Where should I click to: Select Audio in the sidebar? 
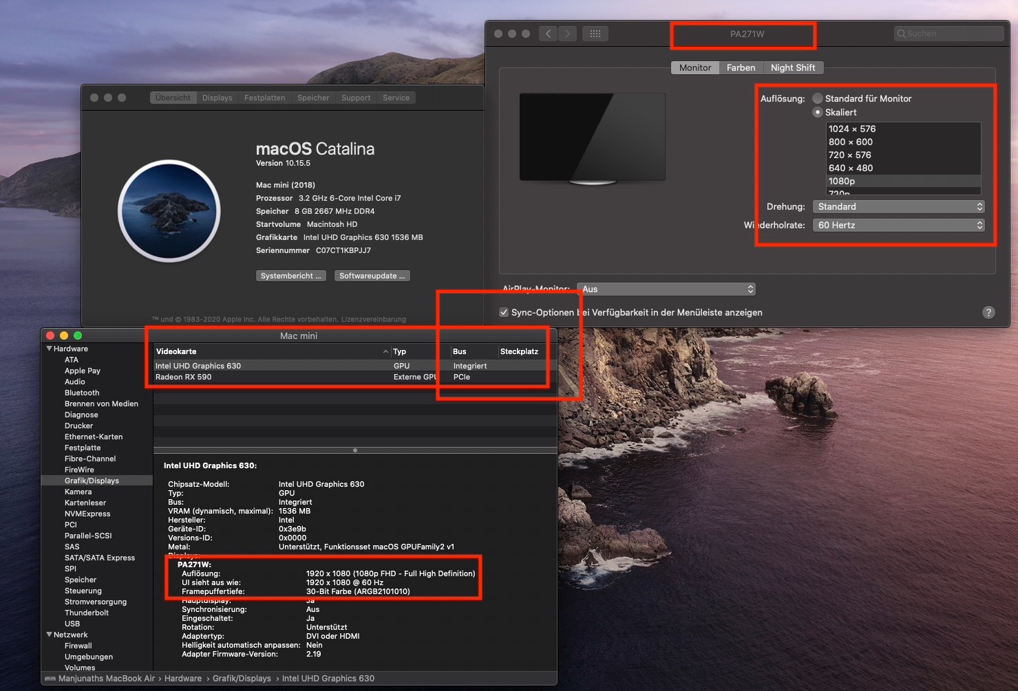click(75, 382)
